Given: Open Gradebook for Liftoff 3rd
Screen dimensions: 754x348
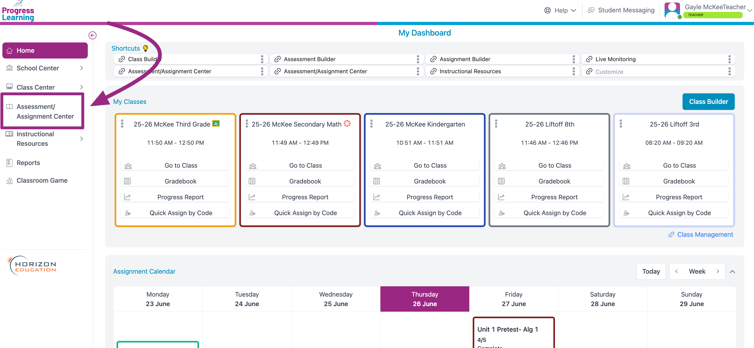Looking at the screenshot, I should 674,181.
